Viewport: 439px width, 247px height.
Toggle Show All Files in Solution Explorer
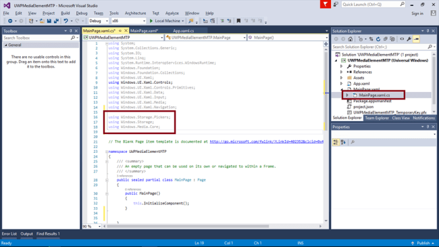coord(392,39)
